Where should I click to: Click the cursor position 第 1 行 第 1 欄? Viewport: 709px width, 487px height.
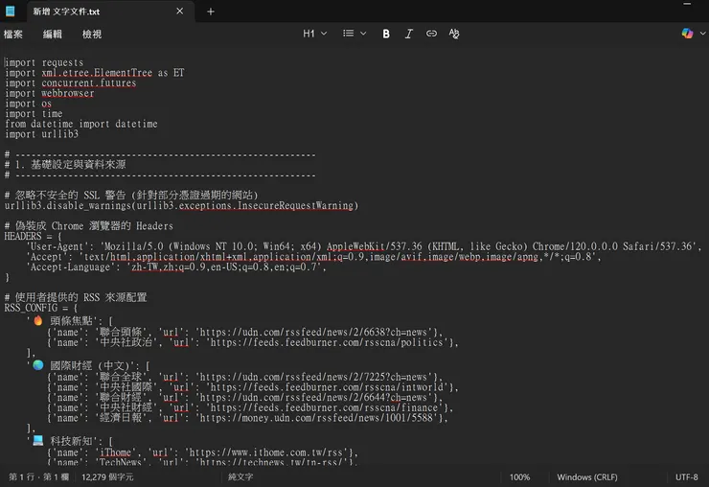(39, 477)
